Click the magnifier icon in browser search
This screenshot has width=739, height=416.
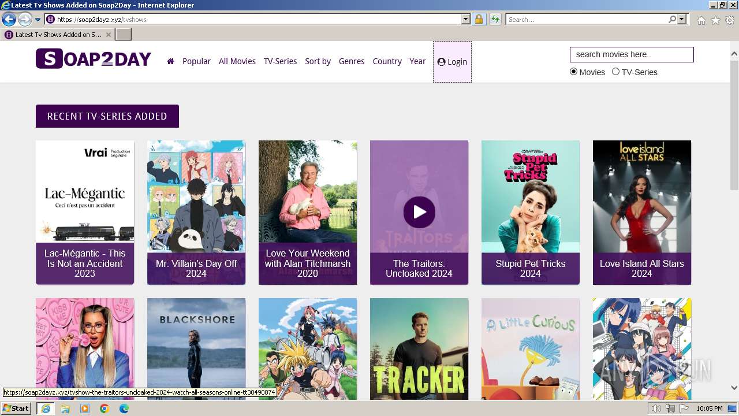pyautogui.click(x=672, y=20)
